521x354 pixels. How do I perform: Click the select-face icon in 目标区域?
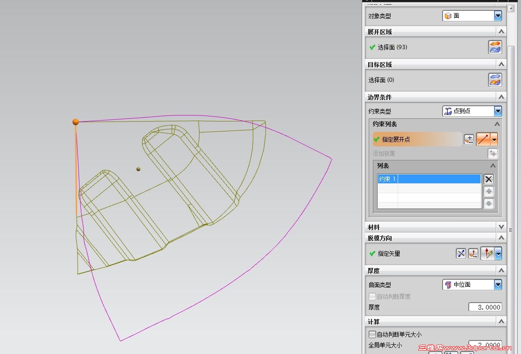point(495,80)
